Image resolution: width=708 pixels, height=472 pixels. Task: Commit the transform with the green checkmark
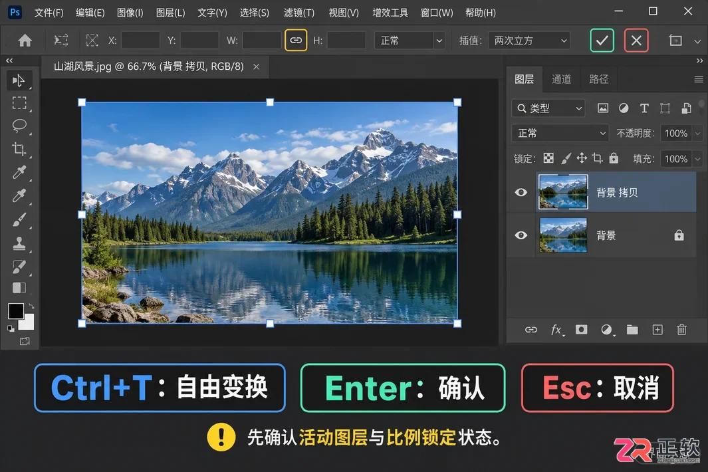coord(602,40)
